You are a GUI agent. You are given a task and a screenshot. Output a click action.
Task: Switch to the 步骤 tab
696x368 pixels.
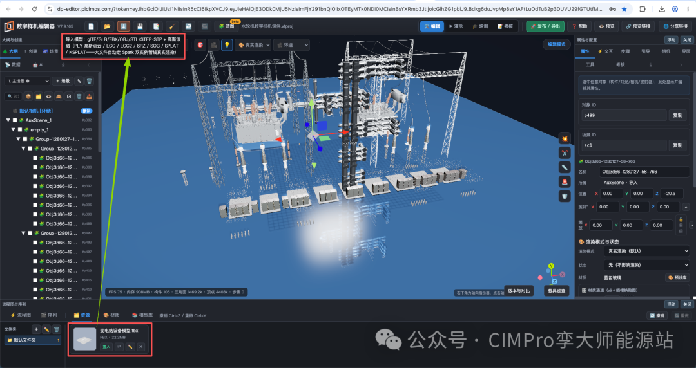tap(625, 51)
